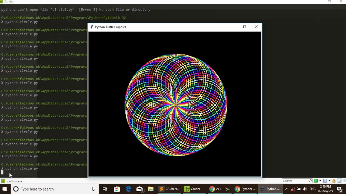Click the Python36-32 path line in console
Image resolution: width=346 pixels, height=194 pixels.
point(64,18)
